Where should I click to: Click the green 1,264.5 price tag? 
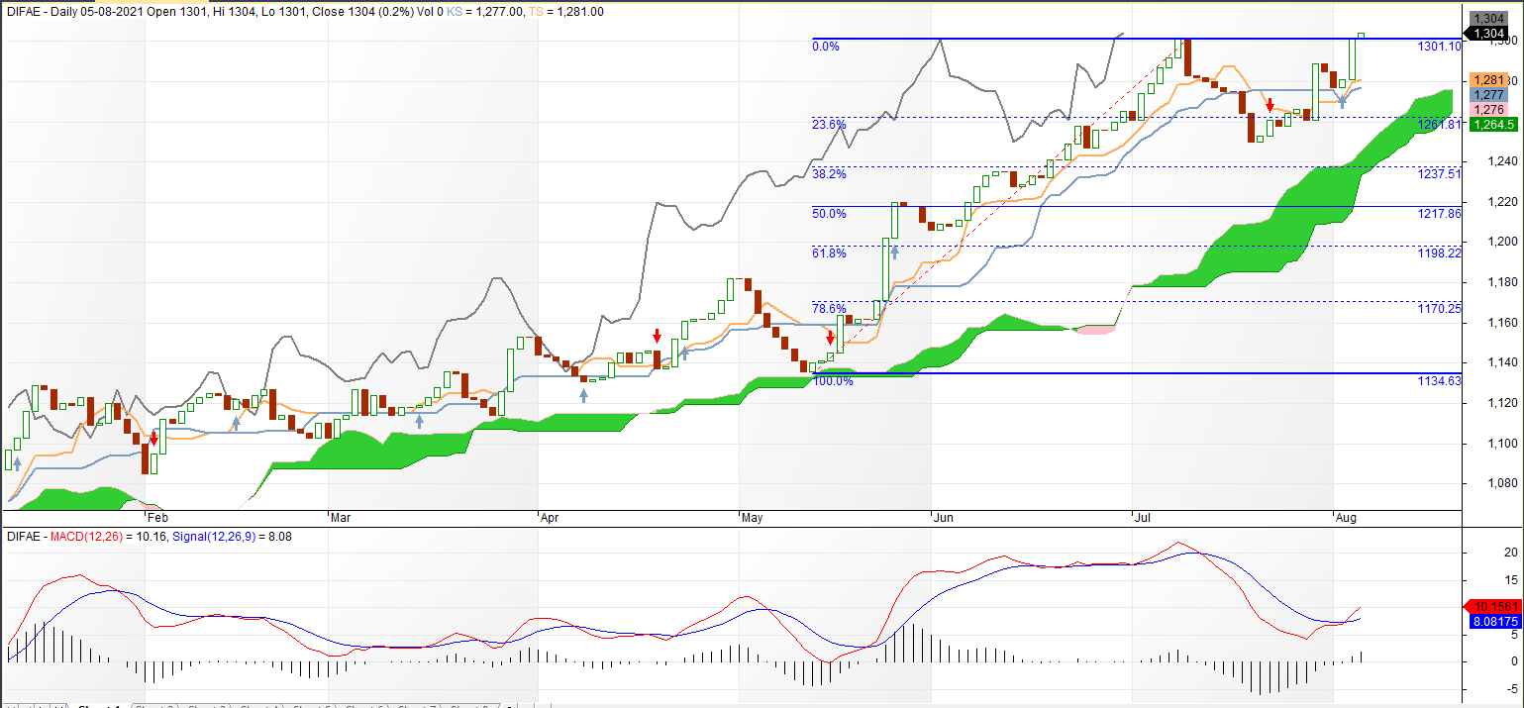[1494, 124]
